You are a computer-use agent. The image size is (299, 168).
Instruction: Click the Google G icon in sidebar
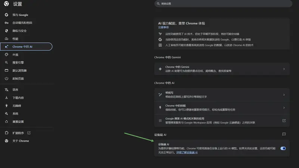pyautogui.click(x=6, y=15)
